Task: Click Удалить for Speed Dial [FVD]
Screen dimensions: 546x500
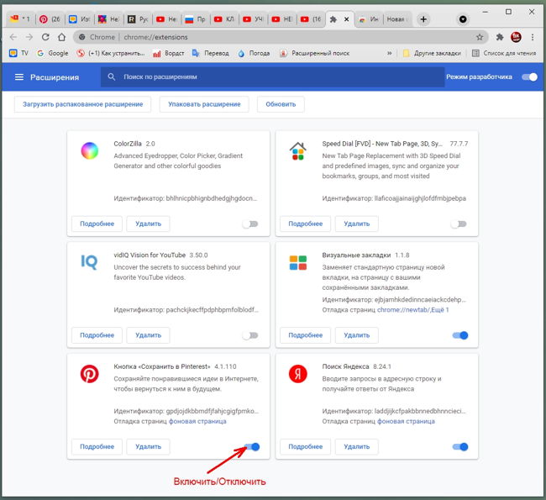Action: (x=356, y=224)
